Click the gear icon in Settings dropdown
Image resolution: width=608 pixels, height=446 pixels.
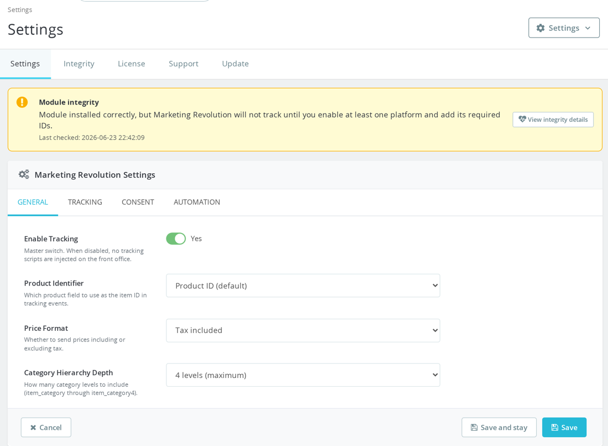tap(541, 28)
